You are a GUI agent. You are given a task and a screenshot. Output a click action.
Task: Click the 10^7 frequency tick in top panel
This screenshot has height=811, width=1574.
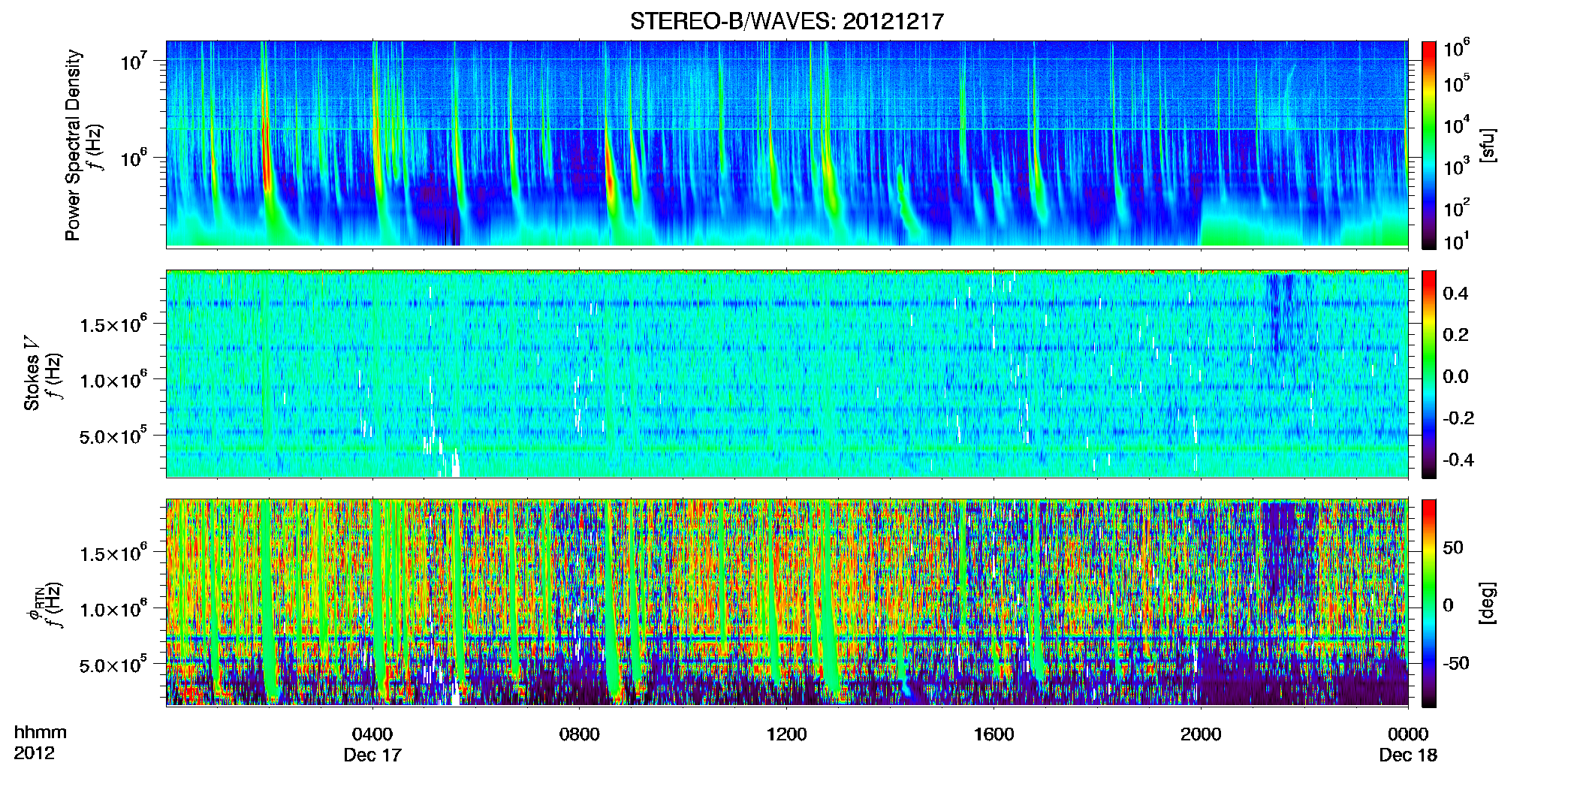(134, 62)
